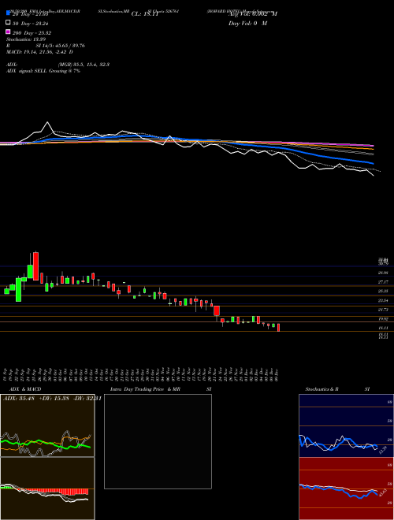Click the 21.73 price axis label
This screenshot has height=520, width=394.
[383, 310]
